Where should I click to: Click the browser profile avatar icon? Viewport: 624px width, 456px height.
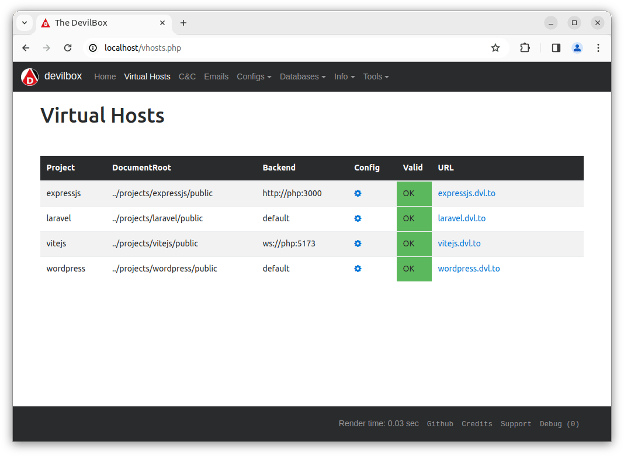coord(577,48)
